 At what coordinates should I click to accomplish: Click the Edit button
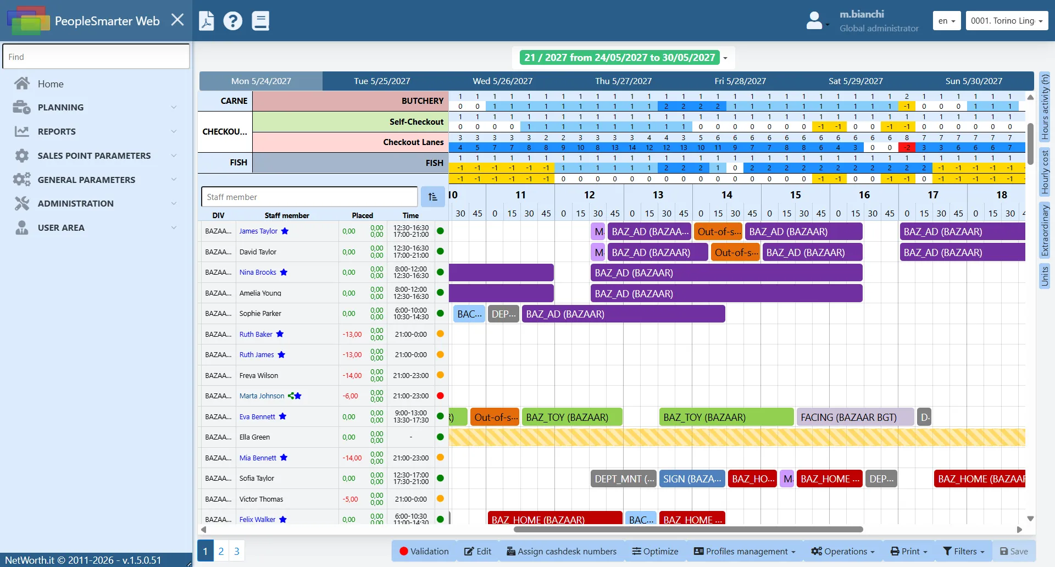pos(478,552)
